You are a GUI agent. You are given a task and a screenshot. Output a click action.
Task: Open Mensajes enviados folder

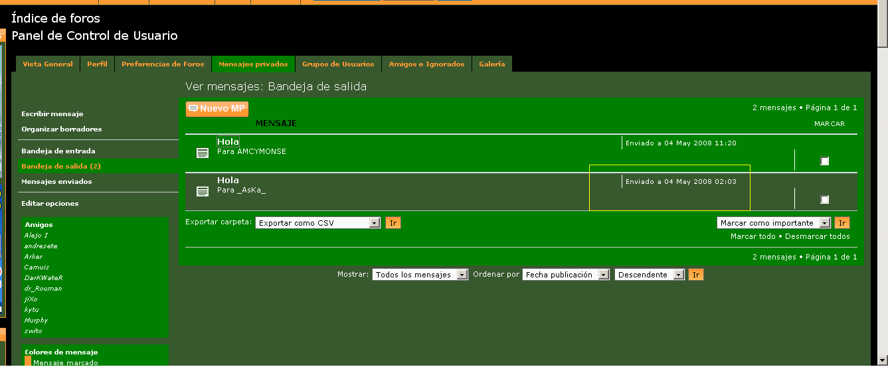click(x=56, y=182)
